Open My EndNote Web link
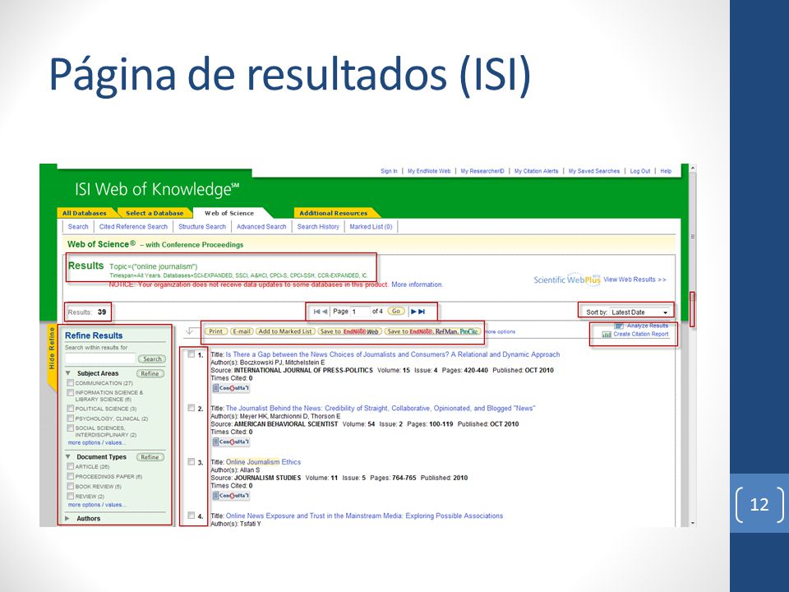 click(x=429, y=171)
